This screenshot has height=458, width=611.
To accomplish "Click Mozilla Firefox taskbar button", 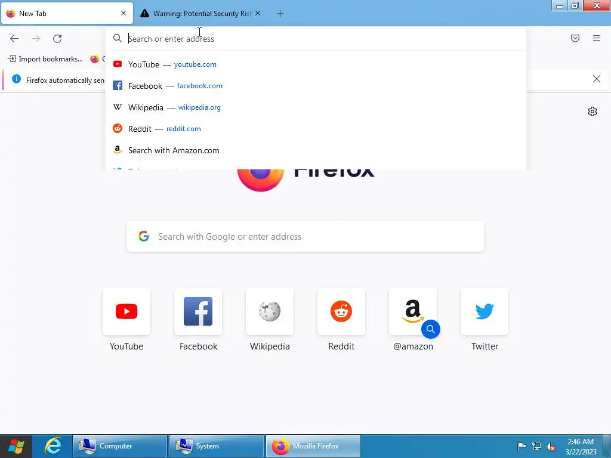I will pos(313,446).
